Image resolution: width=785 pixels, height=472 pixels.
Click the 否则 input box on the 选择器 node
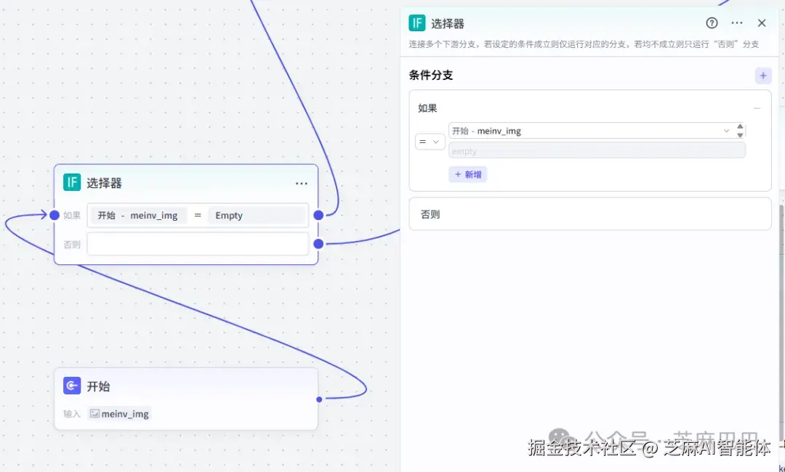tap(197, 244)
